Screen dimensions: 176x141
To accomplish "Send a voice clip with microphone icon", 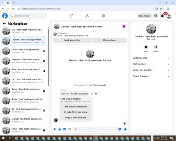I will point(55,129).
